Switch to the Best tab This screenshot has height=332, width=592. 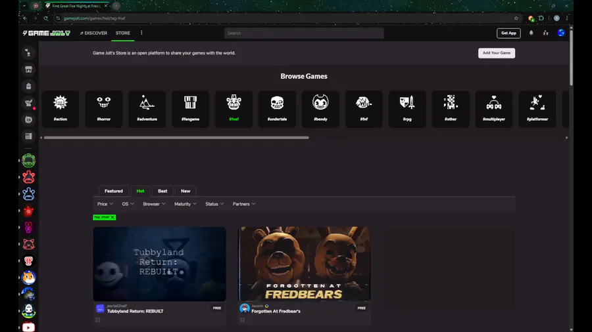tap(162, 191)
